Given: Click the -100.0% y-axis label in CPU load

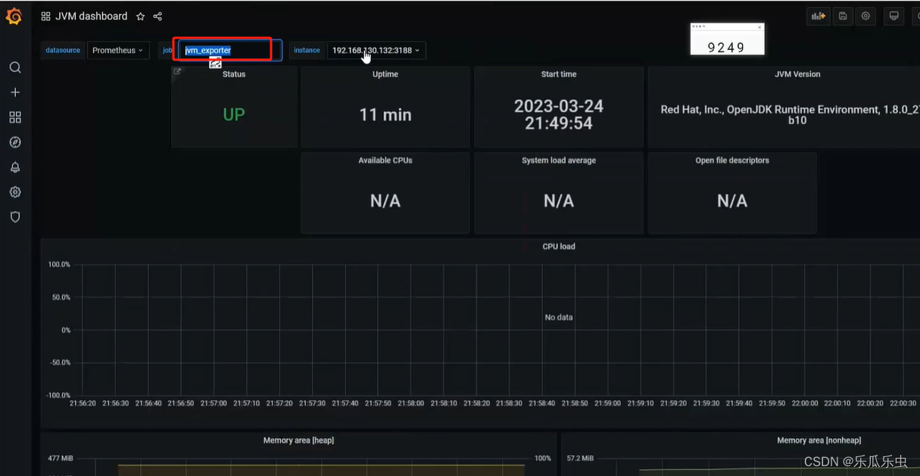Looking at the screenshot, I should (x=58, y=395).
